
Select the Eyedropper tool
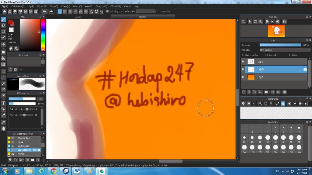[x=3, y=122]
